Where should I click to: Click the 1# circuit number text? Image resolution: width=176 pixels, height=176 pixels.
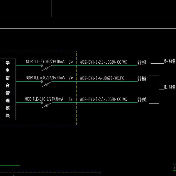click(x=71, y=99)
